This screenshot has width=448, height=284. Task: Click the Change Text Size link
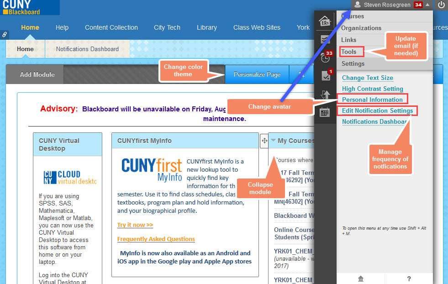coord(368,78)
